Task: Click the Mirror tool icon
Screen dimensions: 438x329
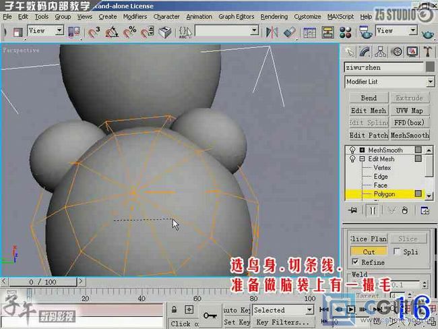Action: point(272,32)
